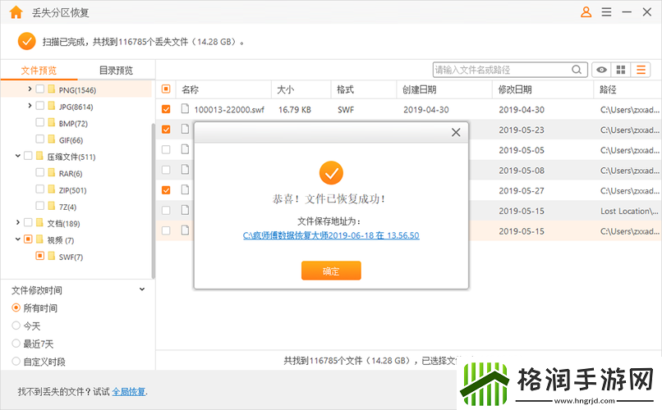Viewport: 662px width, 410px height.
Task: Click file icon in the 2019-05-27 row
Action: tap(185, 189)
